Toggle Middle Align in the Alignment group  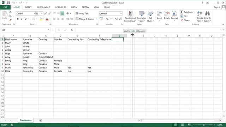point(58,13)
